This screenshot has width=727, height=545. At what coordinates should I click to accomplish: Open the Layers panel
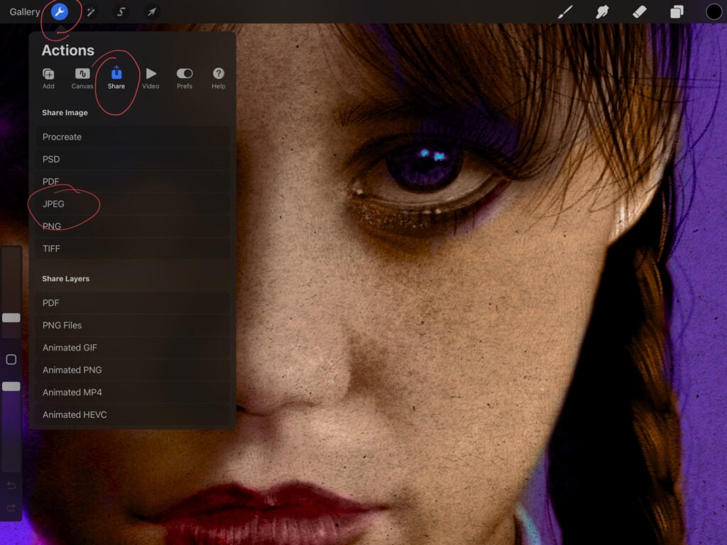coord(677,12)
